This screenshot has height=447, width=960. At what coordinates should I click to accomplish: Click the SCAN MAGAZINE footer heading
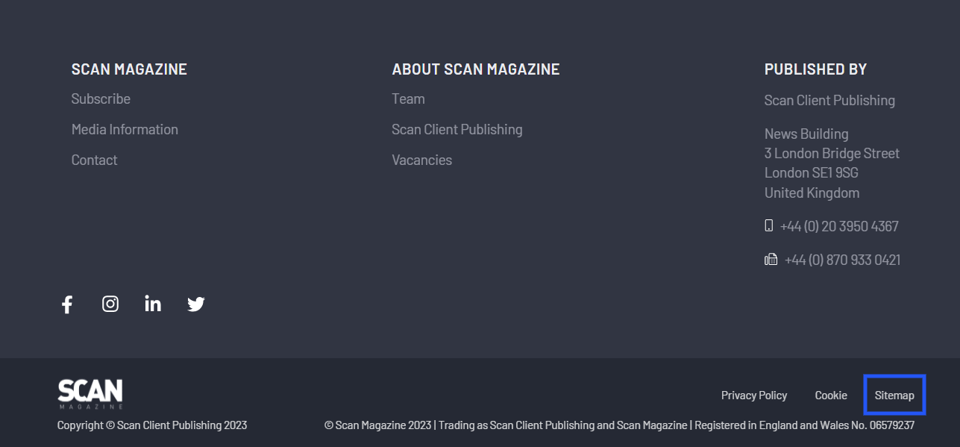pos(128,69)
